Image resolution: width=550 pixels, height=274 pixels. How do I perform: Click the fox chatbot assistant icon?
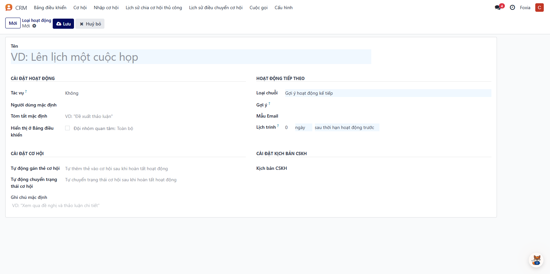pos(536,260)
